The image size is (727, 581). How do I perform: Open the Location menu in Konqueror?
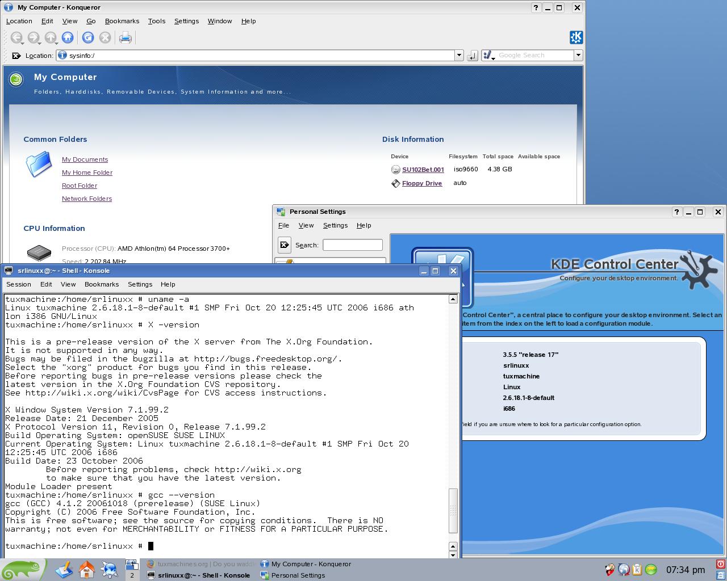pyautogui.click(x=19, y=21)
